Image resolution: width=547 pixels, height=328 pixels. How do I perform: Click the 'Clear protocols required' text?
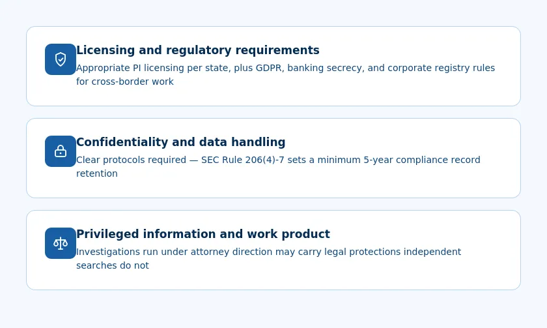click(131, 160)
